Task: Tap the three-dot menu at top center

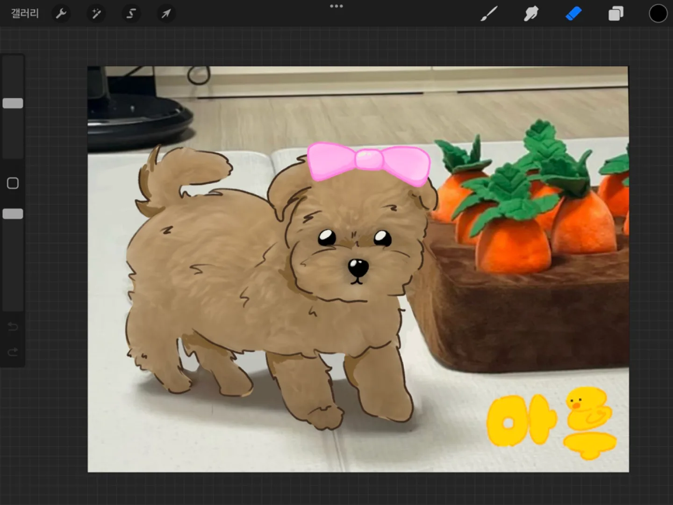Action: tap(336, 6)
